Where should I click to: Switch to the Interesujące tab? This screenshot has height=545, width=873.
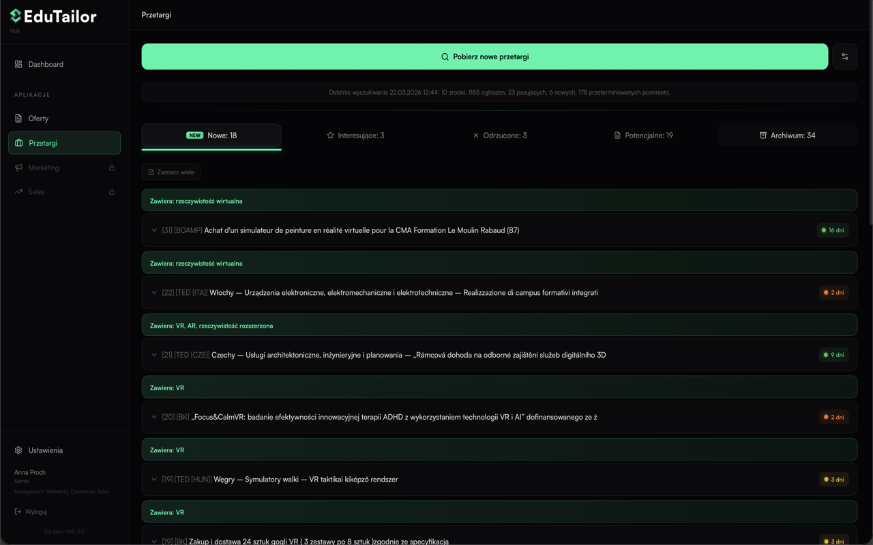coord(355,136)
